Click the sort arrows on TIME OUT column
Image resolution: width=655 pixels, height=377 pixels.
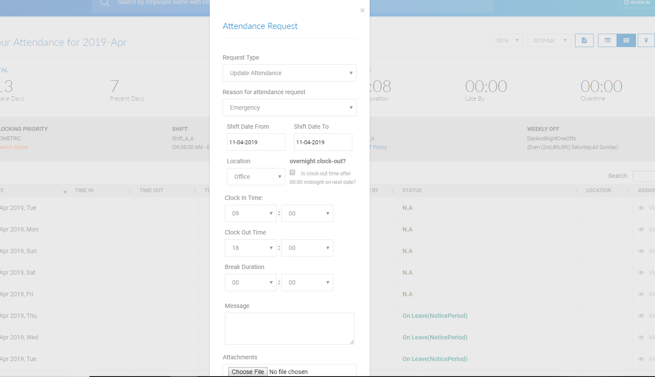point(195,190)
